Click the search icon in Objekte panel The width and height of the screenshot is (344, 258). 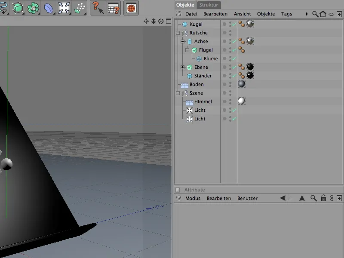(x=315, y=14)
